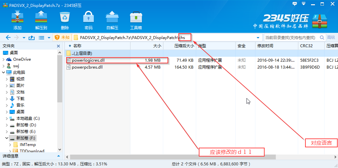Expand the address path dropdown arrow
The height and width of the screenshot is (168, 338).
coord(258,38)
